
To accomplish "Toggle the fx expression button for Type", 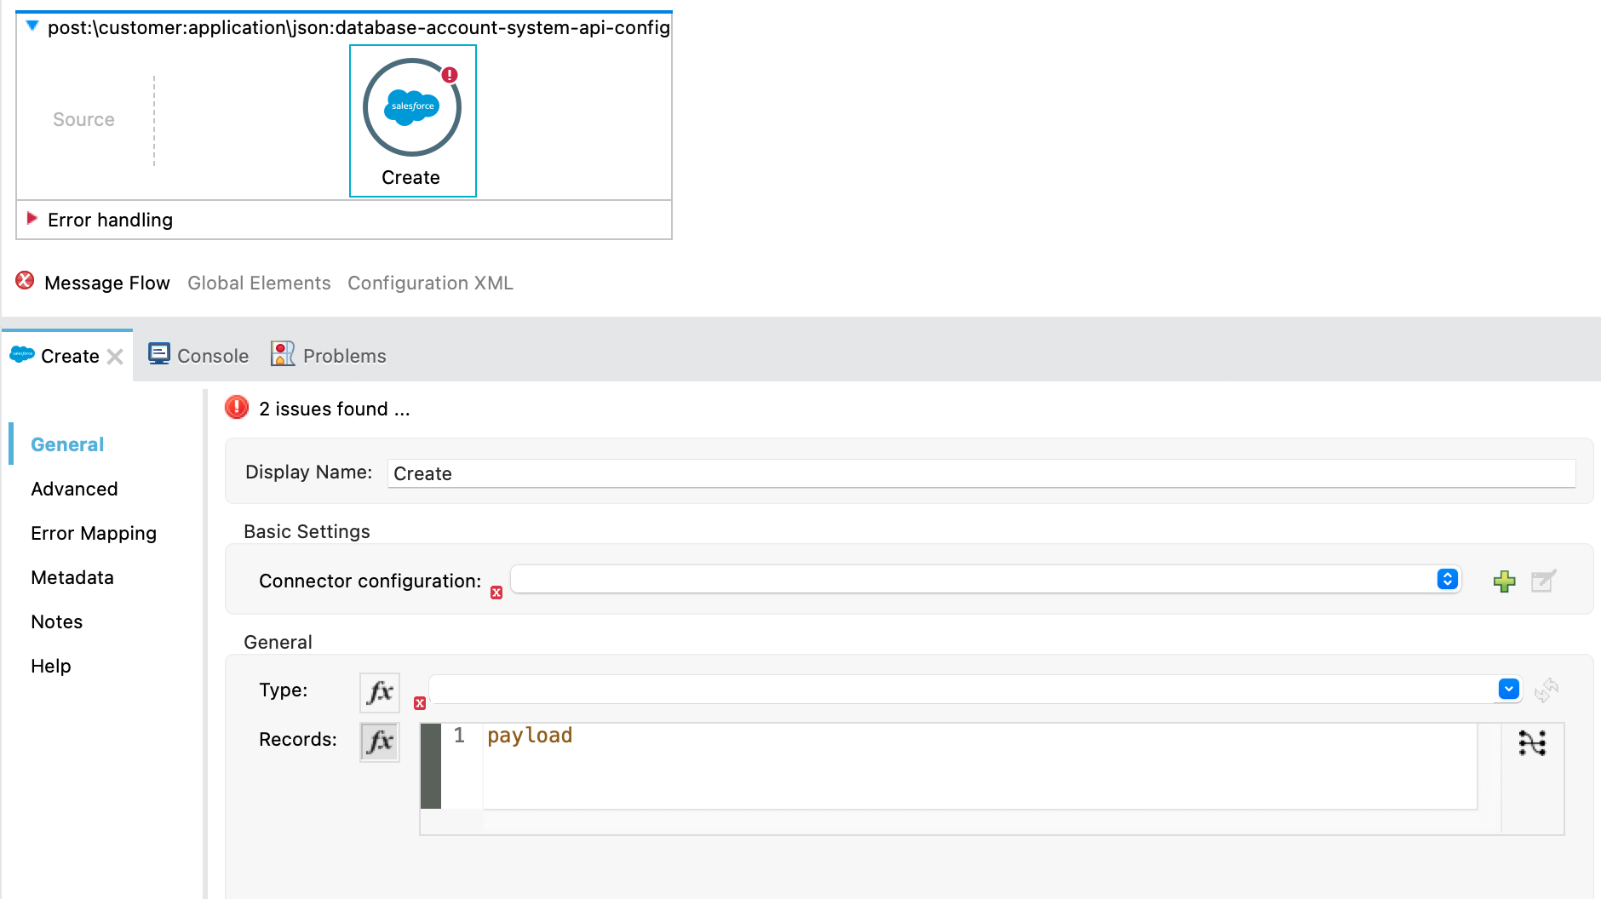I will pos(380,692).
